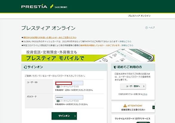Click the sign-on icon beside サインオン heading
The image size is (175, 123).
tap(25, 67)
